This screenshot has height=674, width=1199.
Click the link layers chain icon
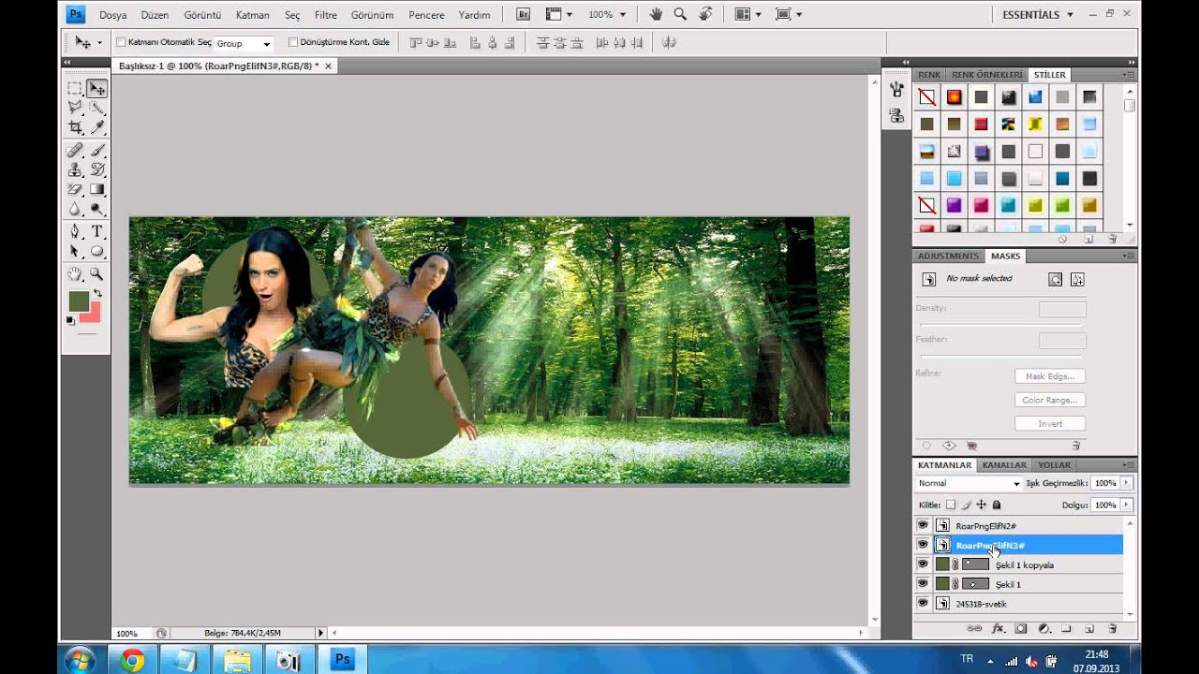(x=974, y=629)
